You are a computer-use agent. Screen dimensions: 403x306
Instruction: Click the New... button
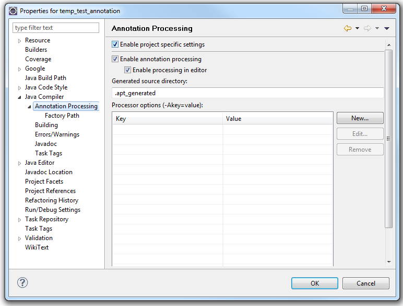(x=360, y=118)
